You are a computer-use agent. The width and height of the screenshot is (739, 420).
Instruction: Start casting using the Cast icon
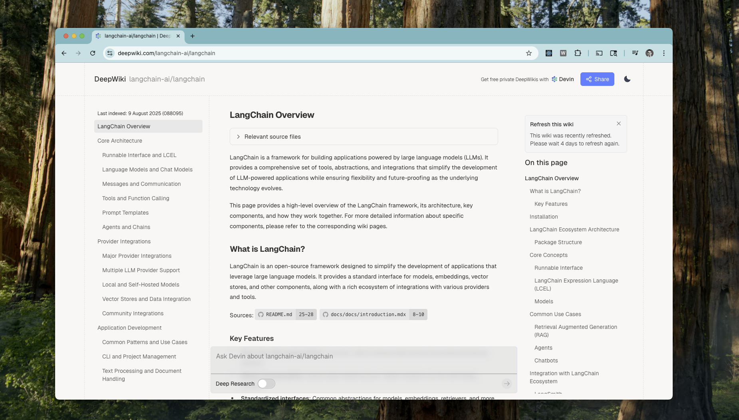(x=598, y=53)
